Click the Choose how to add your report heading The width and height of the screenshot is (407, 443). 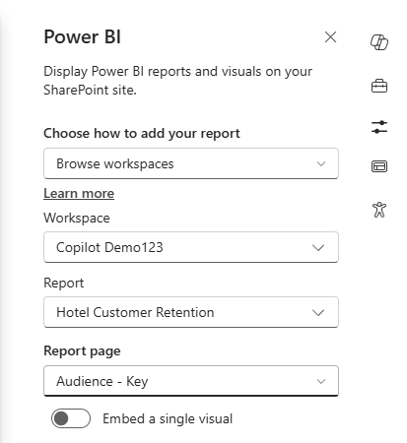142,134
